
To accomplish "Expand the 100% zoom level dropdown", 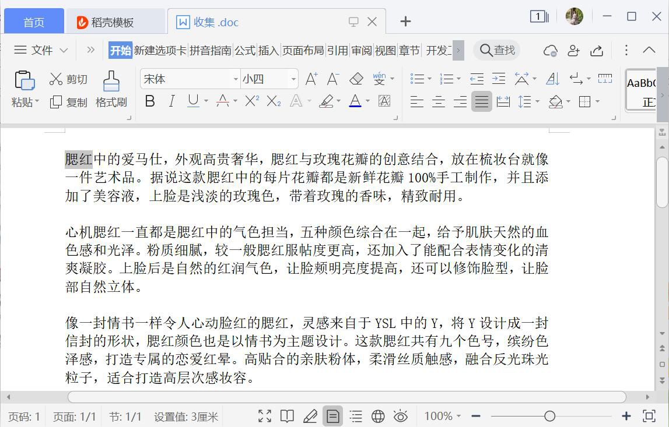I will tap(458, 416).
